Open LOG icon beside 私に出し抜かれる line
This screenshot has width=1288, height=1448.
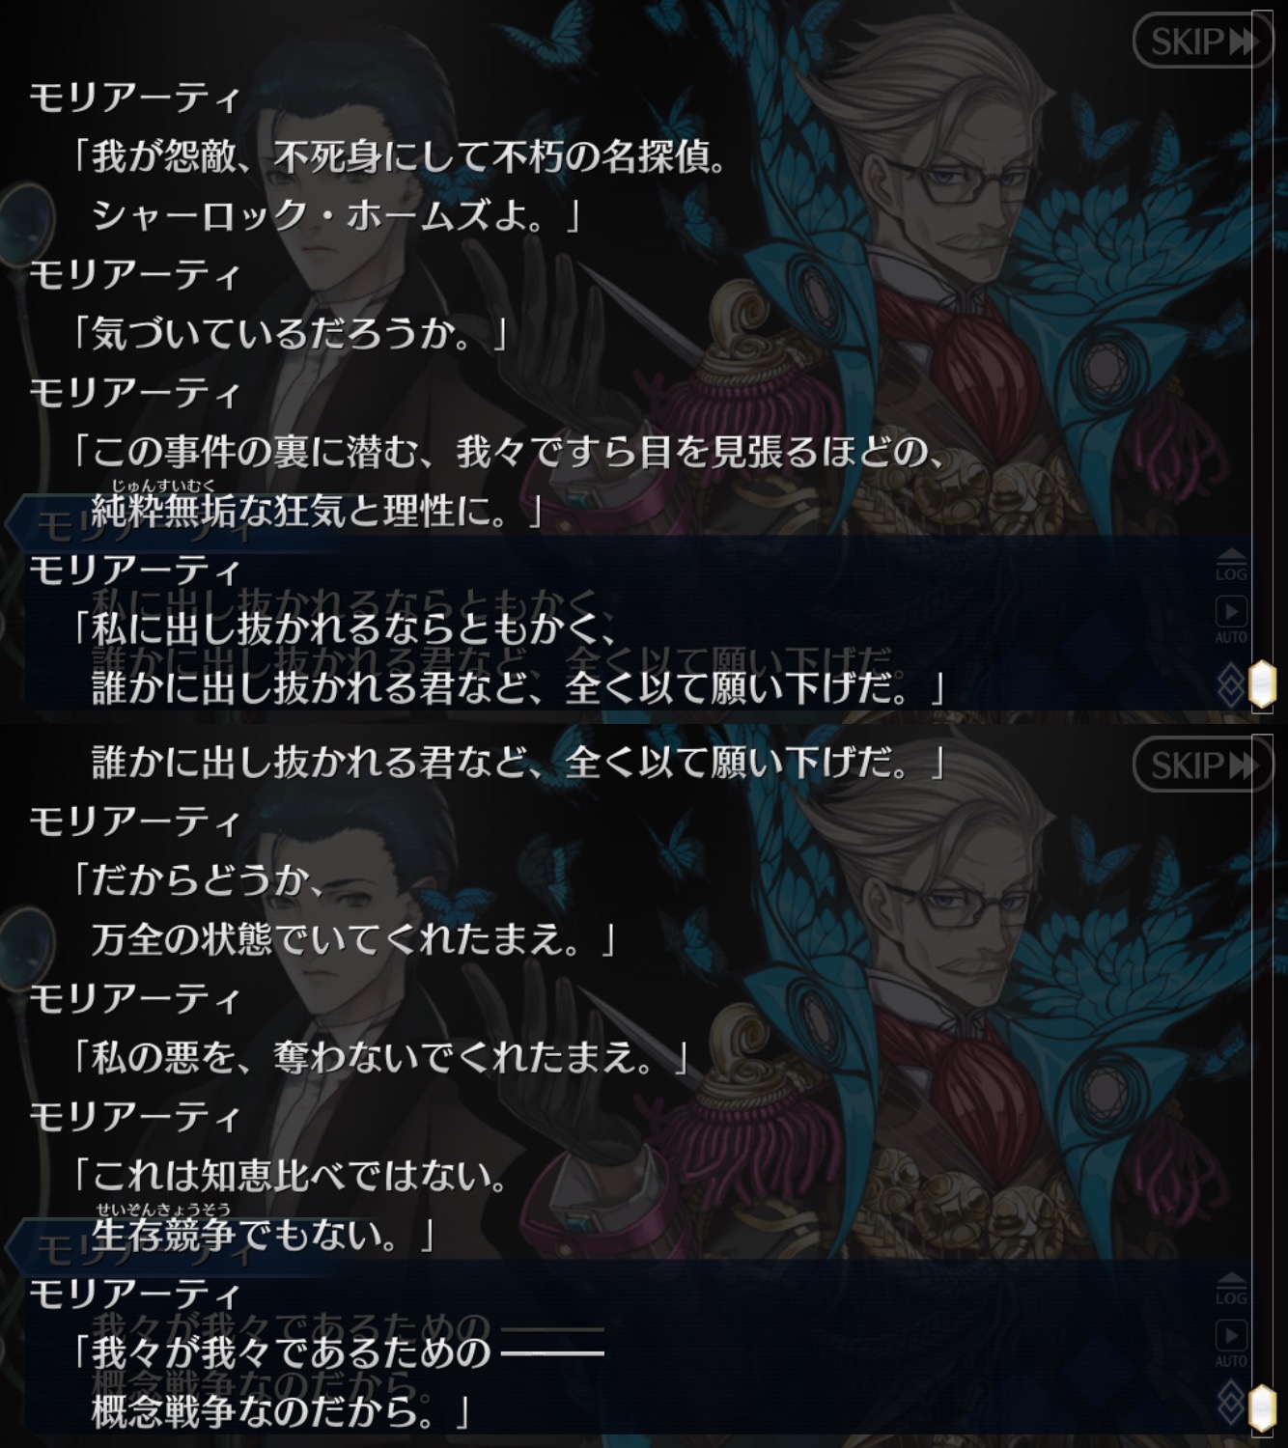tap(1231, 566)
